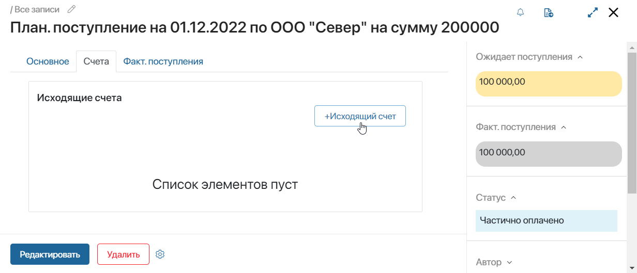Click the yellow 100 000,00 expected amount field
This screenshot has width=637, height=273.
coord(549,84)
